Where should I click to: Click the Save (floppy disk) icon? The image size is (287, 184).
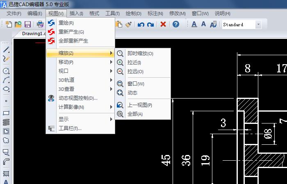[x=27, y=25]
